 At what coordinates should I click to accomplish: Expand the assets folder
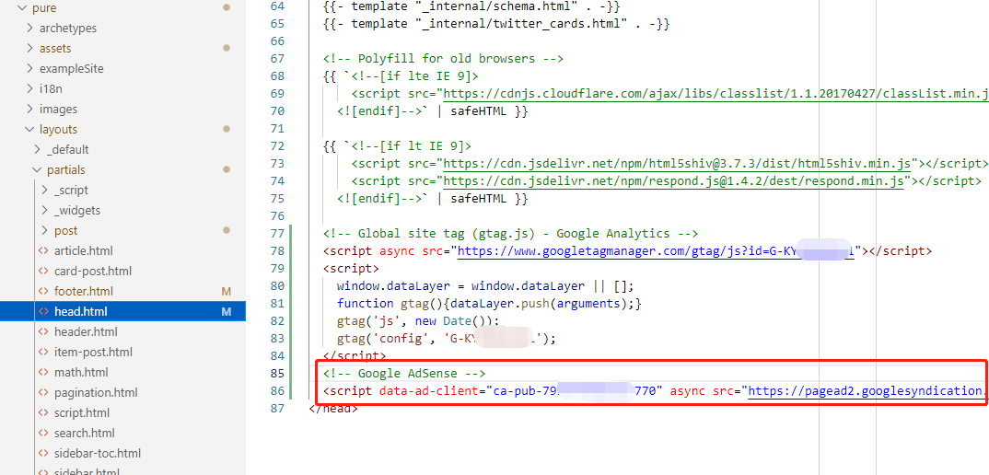coord(29,49)
